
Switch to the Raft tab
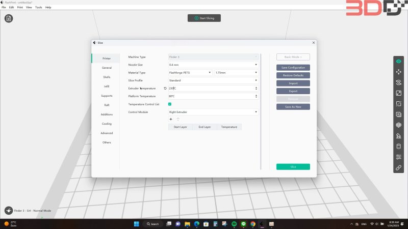[x=107, y=105]
